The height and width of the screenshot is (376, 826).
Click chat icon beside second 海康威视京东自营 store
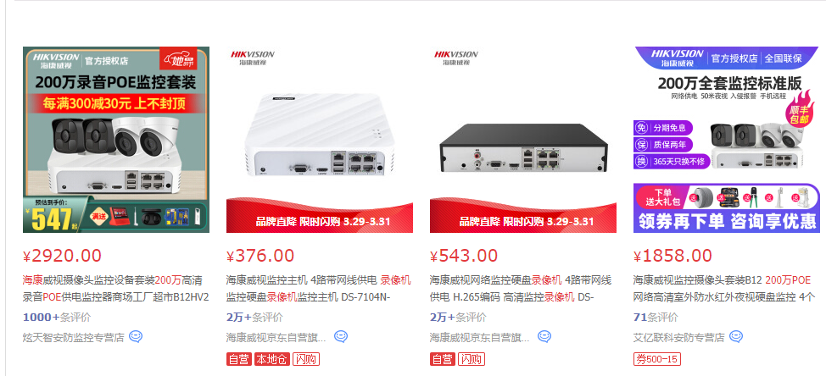click(x=341, y=336)
